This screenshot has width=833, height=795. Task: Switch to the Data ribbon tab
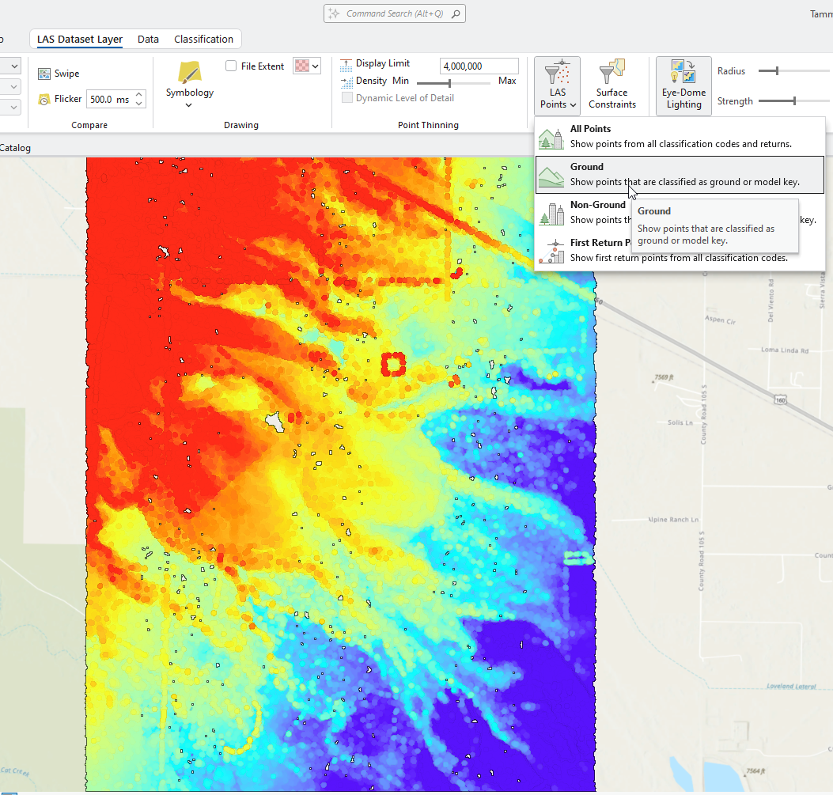(148, 40)
